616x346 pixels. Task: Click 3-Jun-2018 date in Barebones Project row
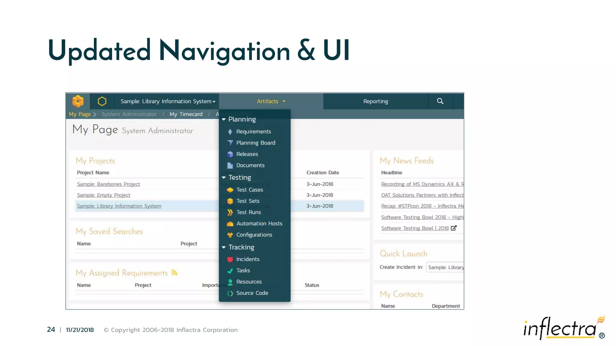coord(320,184)
